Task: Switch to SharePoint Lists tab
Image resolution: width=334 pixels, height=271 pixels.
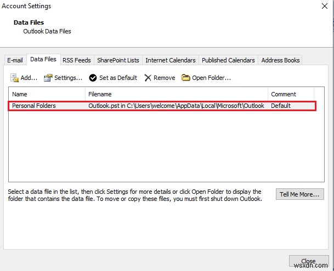Action: 118,60
